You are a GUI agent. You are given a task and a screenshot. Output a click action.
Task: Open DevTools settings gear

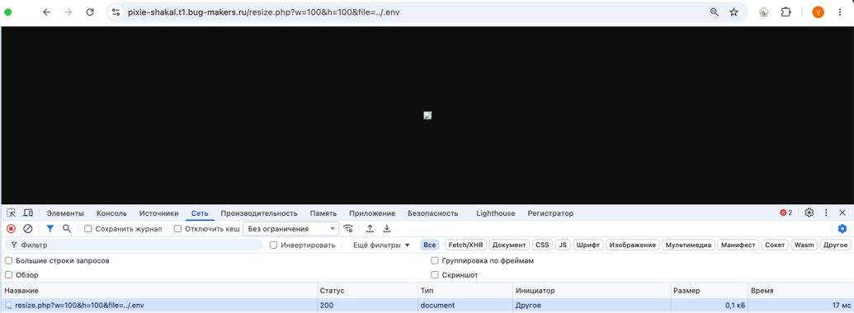click(809, 213)
